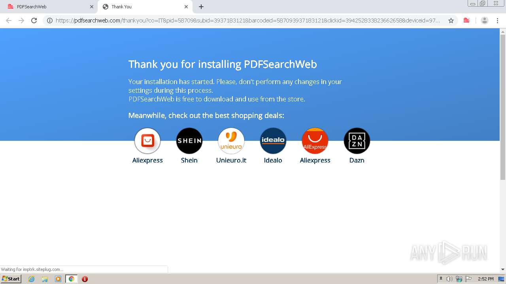
Task: Open the volume speaker tray icon
Action: pos(449,279)
